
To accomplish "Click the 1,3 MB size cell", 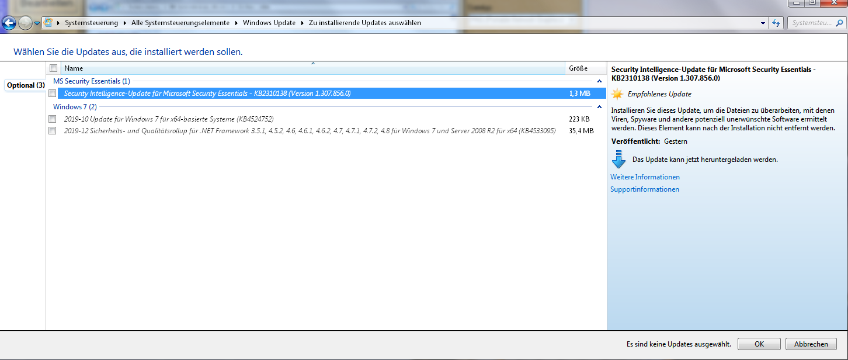I will tap(579, 93).
